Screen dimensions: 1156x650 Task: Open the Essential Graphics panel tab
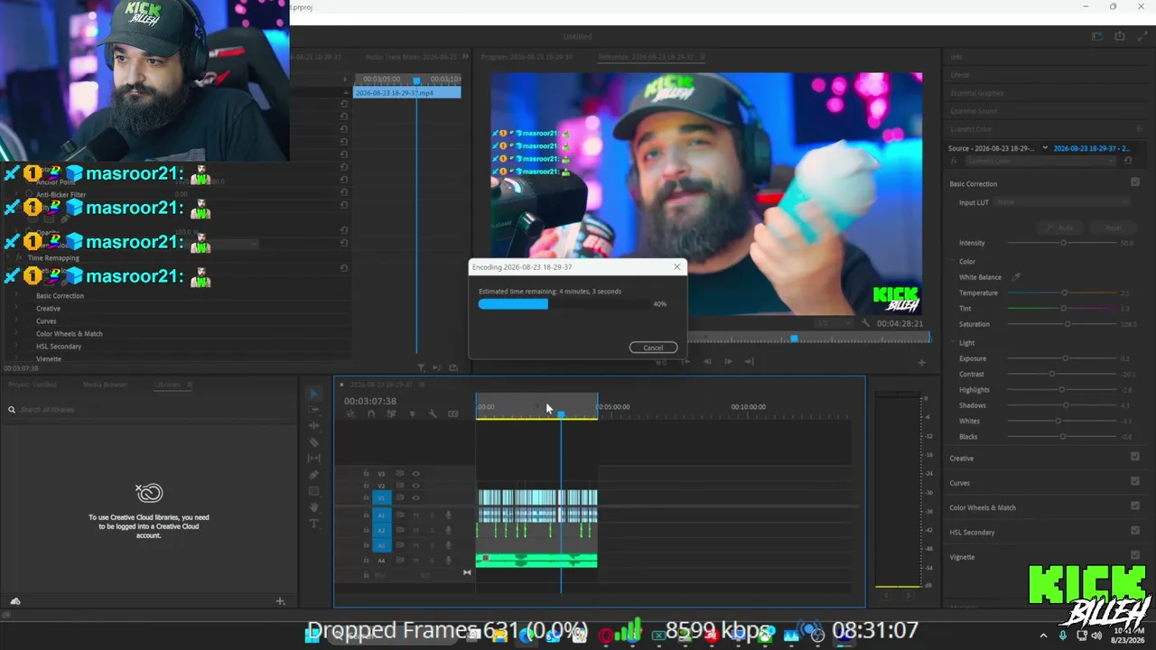pyautogui.click(x=977, y=93)
